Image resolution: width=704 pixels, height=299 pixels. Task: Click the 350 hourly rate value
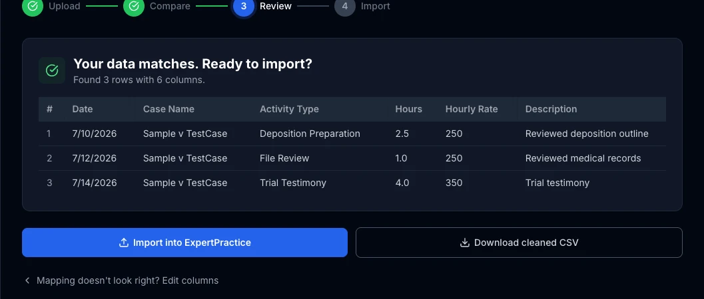tap(454, 183)
